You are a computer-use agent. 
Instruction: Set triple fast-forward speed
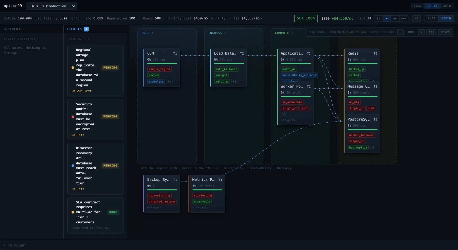404,19
